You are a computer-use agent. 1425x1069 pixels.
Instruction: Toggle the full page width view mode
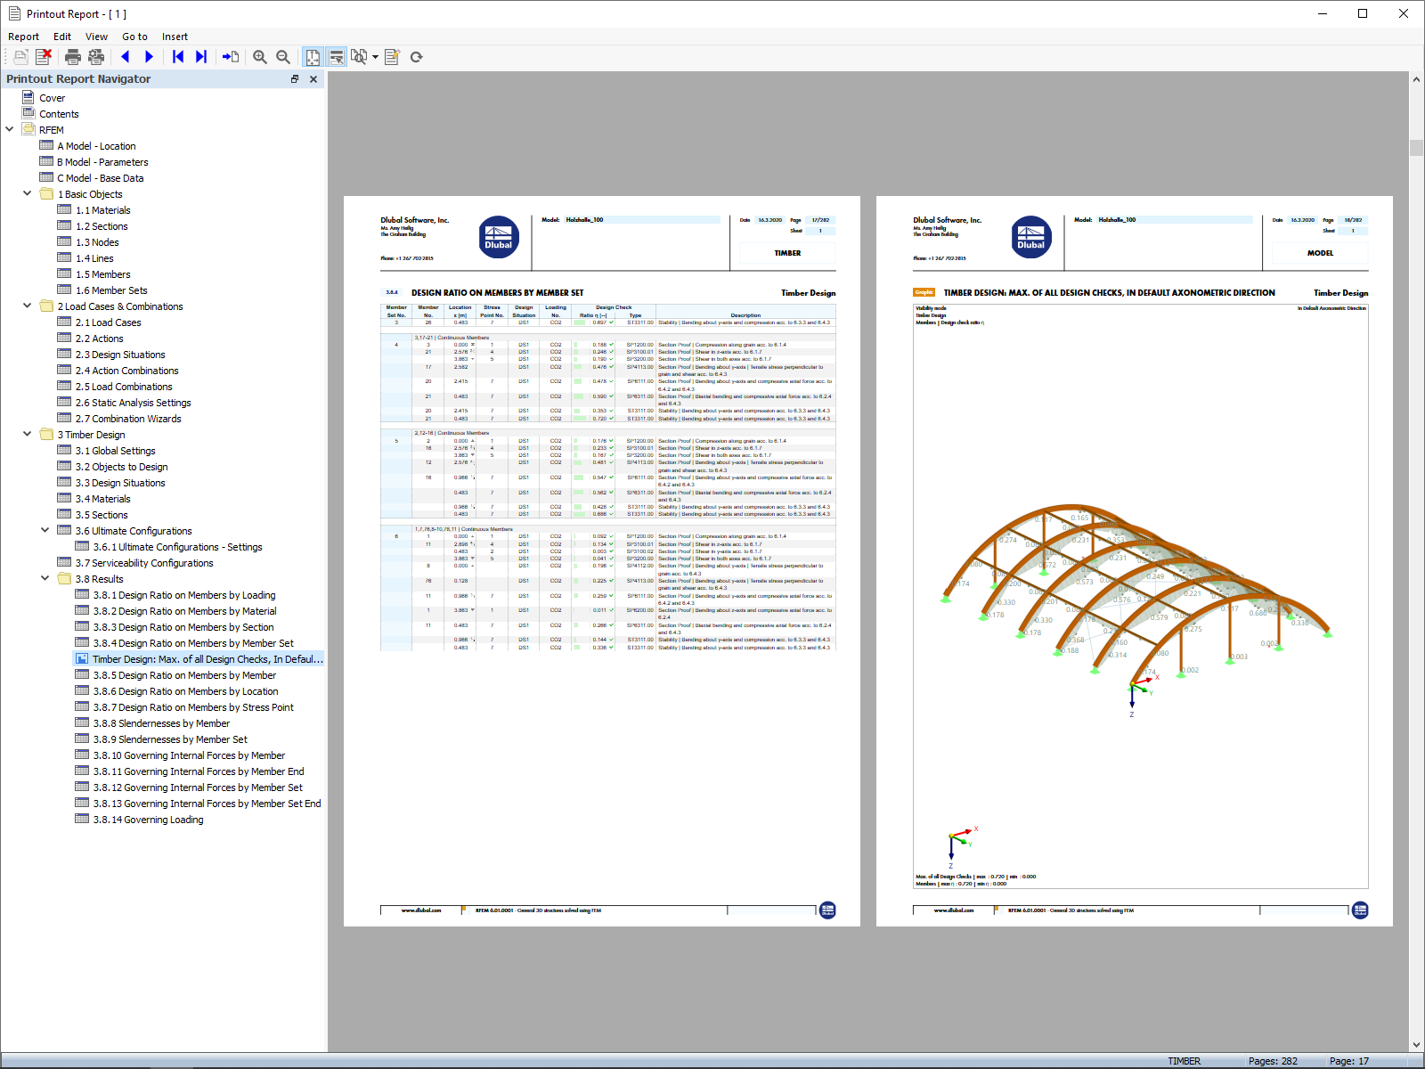[x=337, y=56]
